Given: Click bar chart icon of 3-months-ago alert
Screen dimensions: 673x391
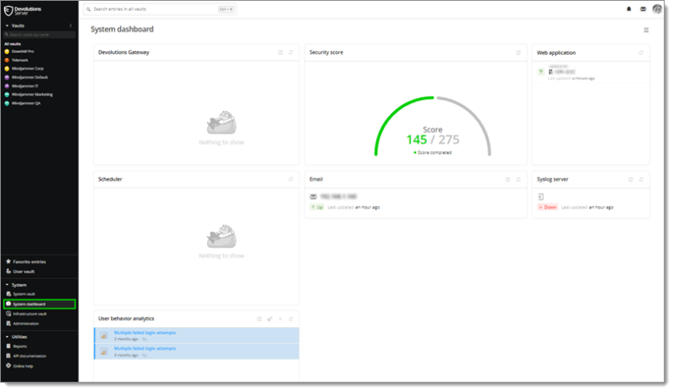Looking at the screenshot, I should coord(103,352).
